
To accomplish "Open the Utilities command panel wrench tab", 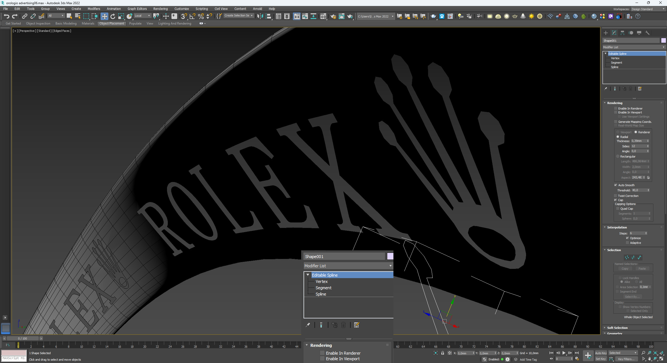I will click(647, 33).
